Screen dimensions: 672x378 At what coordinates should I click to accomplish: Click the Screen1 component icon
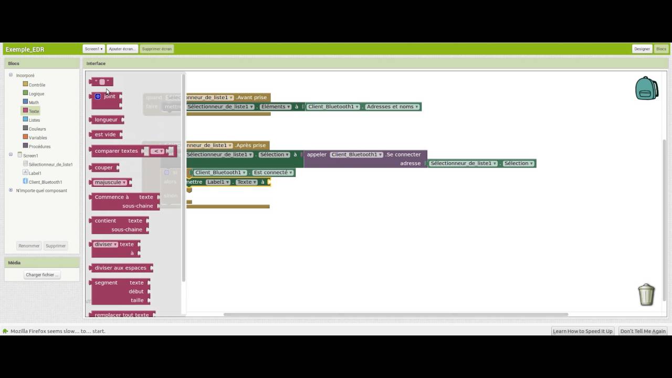click(19, 155)
